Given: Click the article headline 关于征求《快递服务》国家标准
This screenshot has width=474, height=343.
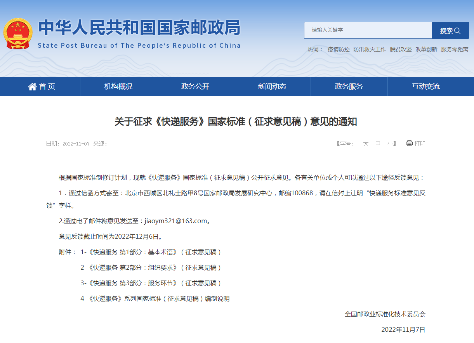Looking at the screenshot, I should point(236,121).
